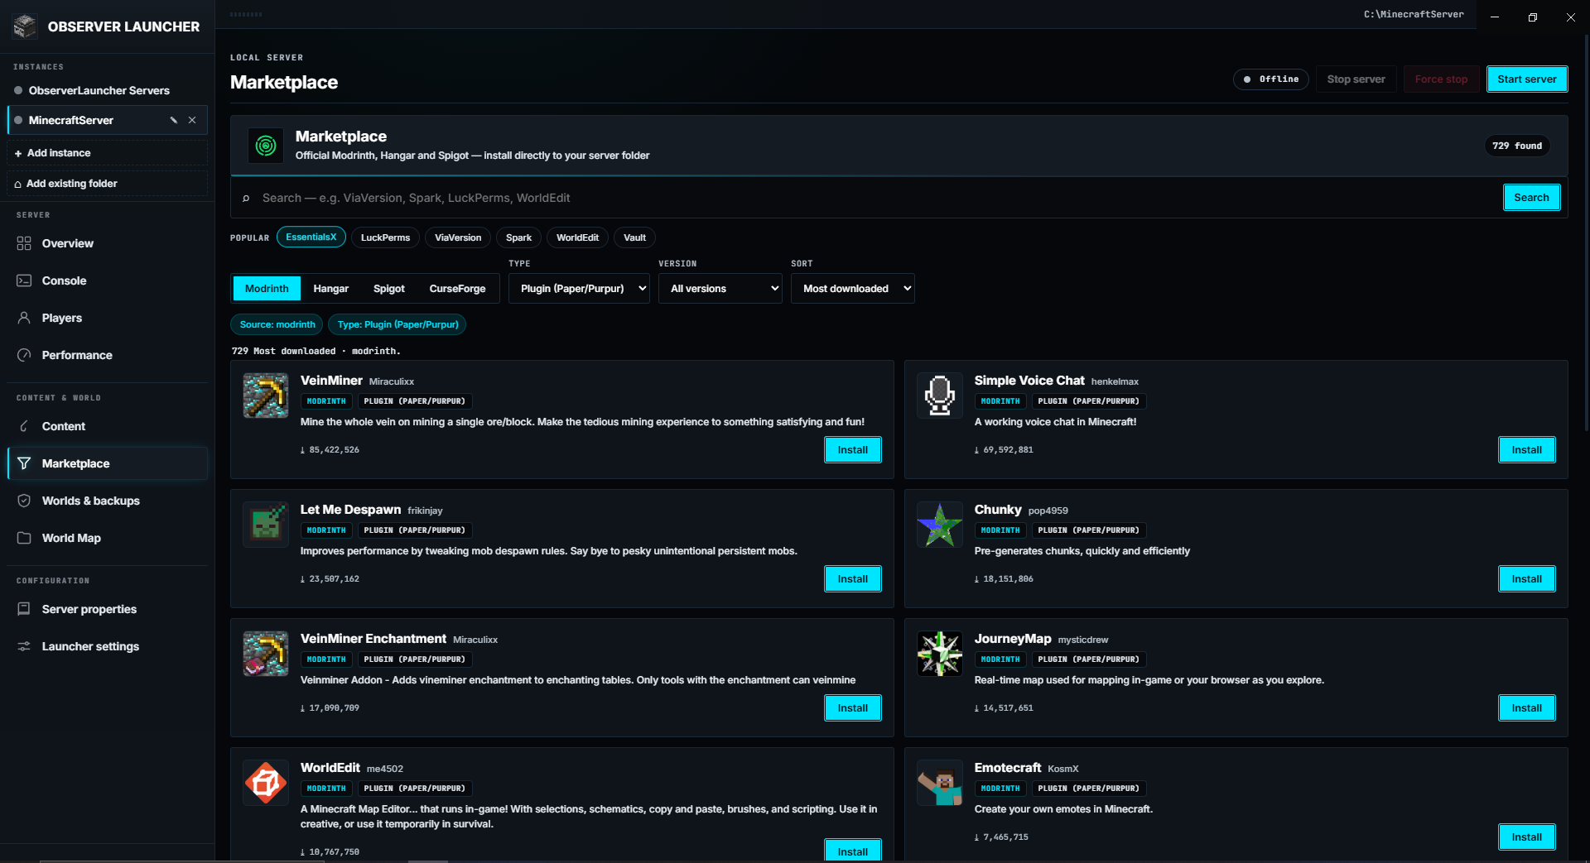Click the Overview grid icon
The height and width of the screenshot is (863, 1590).
[24, 243]
